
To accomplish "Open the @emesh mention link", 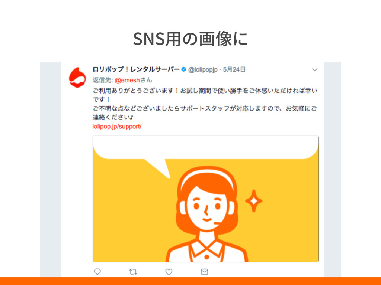I will (127, 80).
